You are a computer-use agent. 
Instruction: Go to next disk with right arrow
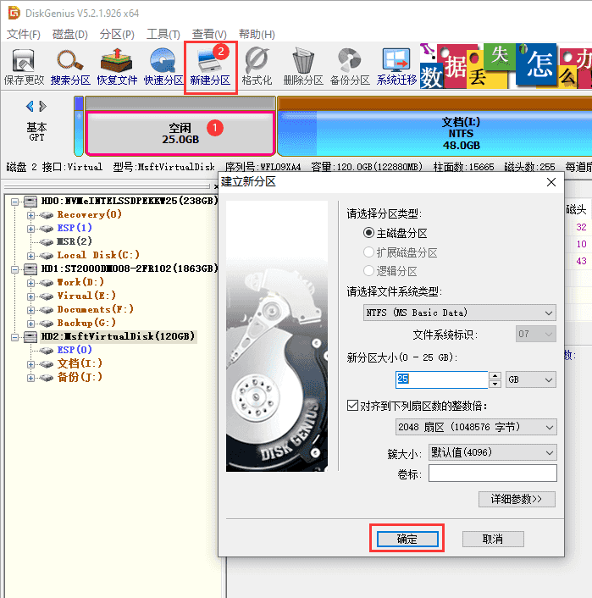coord(42,106)
